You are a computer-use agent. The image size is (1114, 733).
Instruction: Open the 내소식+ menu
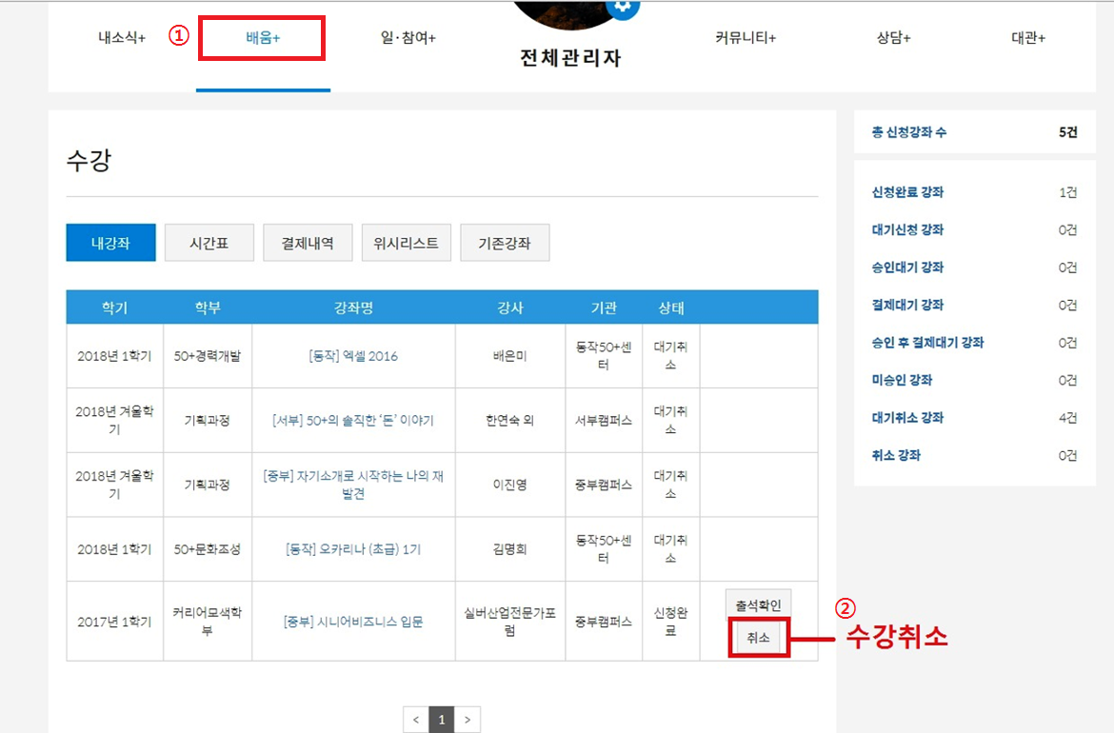pos(122,38)
